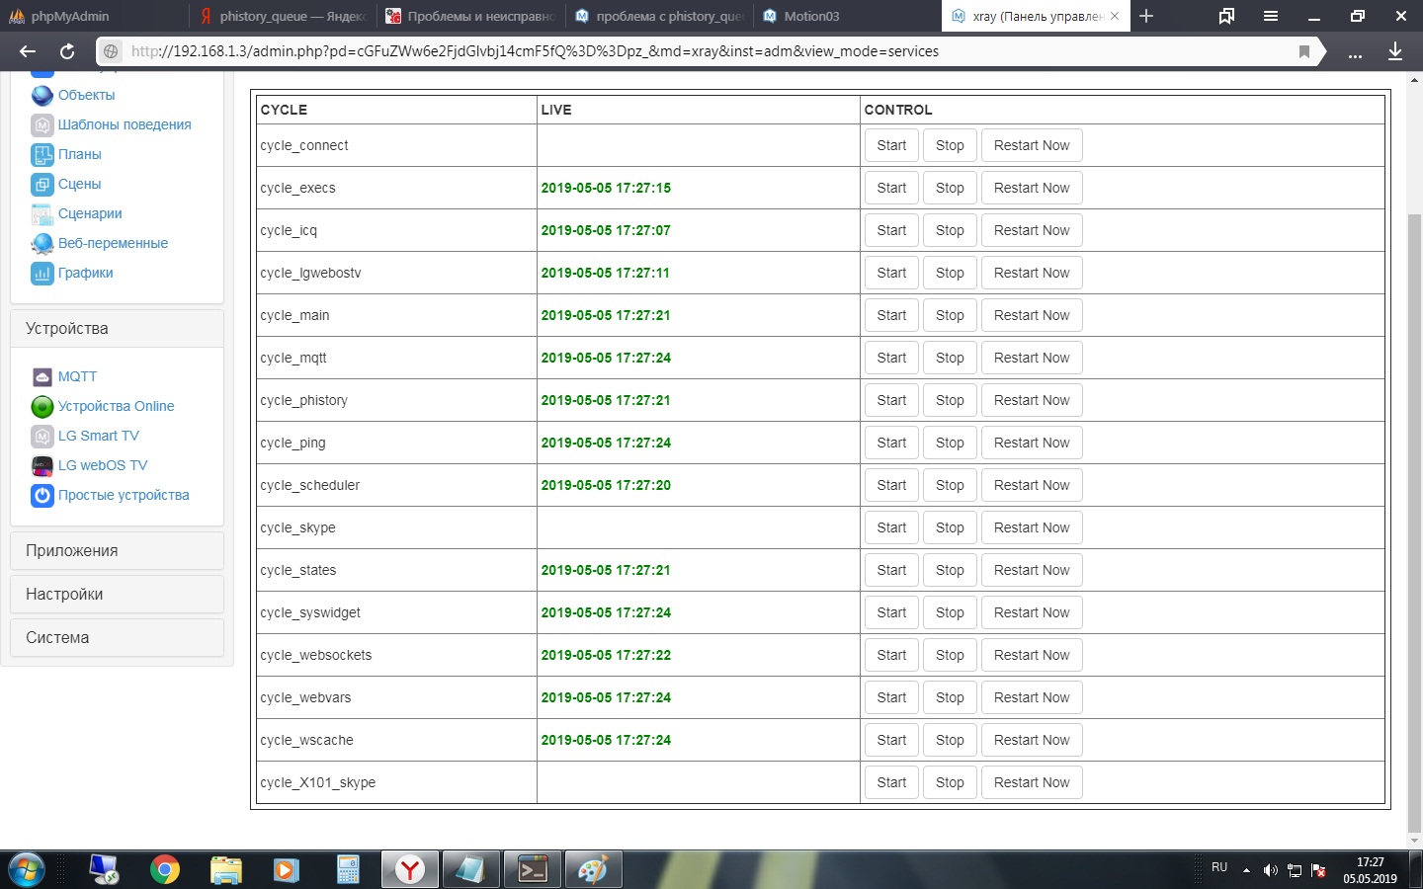This screenshot has width=1423, height=889.
Task: Stop the cycle_mqtt cycle
Action: [x=950, y=358]
